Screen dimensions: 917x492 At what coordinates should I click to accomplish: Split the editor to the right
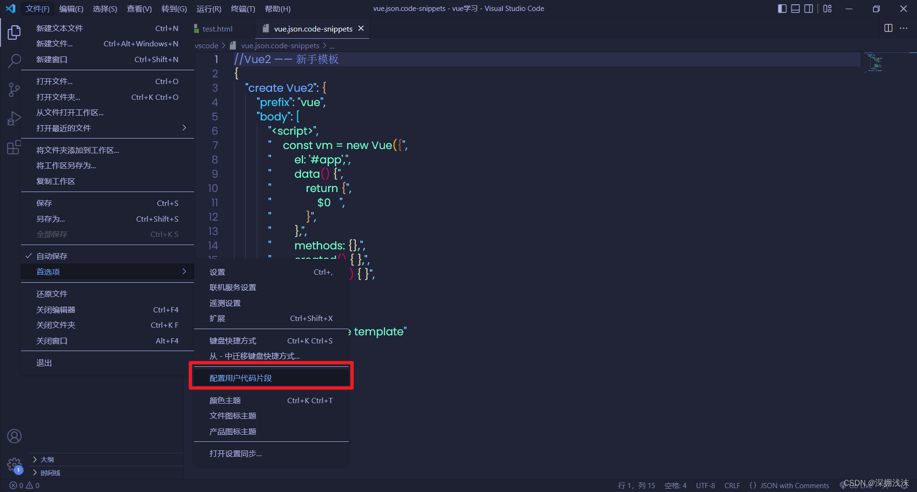click(x=888, y=28)
